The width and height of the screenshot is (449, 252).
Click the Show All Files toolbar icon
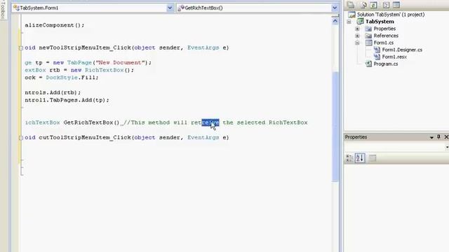[x=363, y=5]
